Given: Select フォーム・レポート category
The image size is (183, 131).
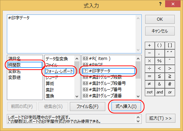Looking at the screenshot, I should tap(60, 71).
